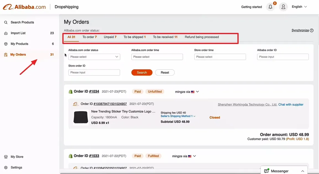
Task: Click the Subtotal USD 48.99 text
Action: pos(175,122)
